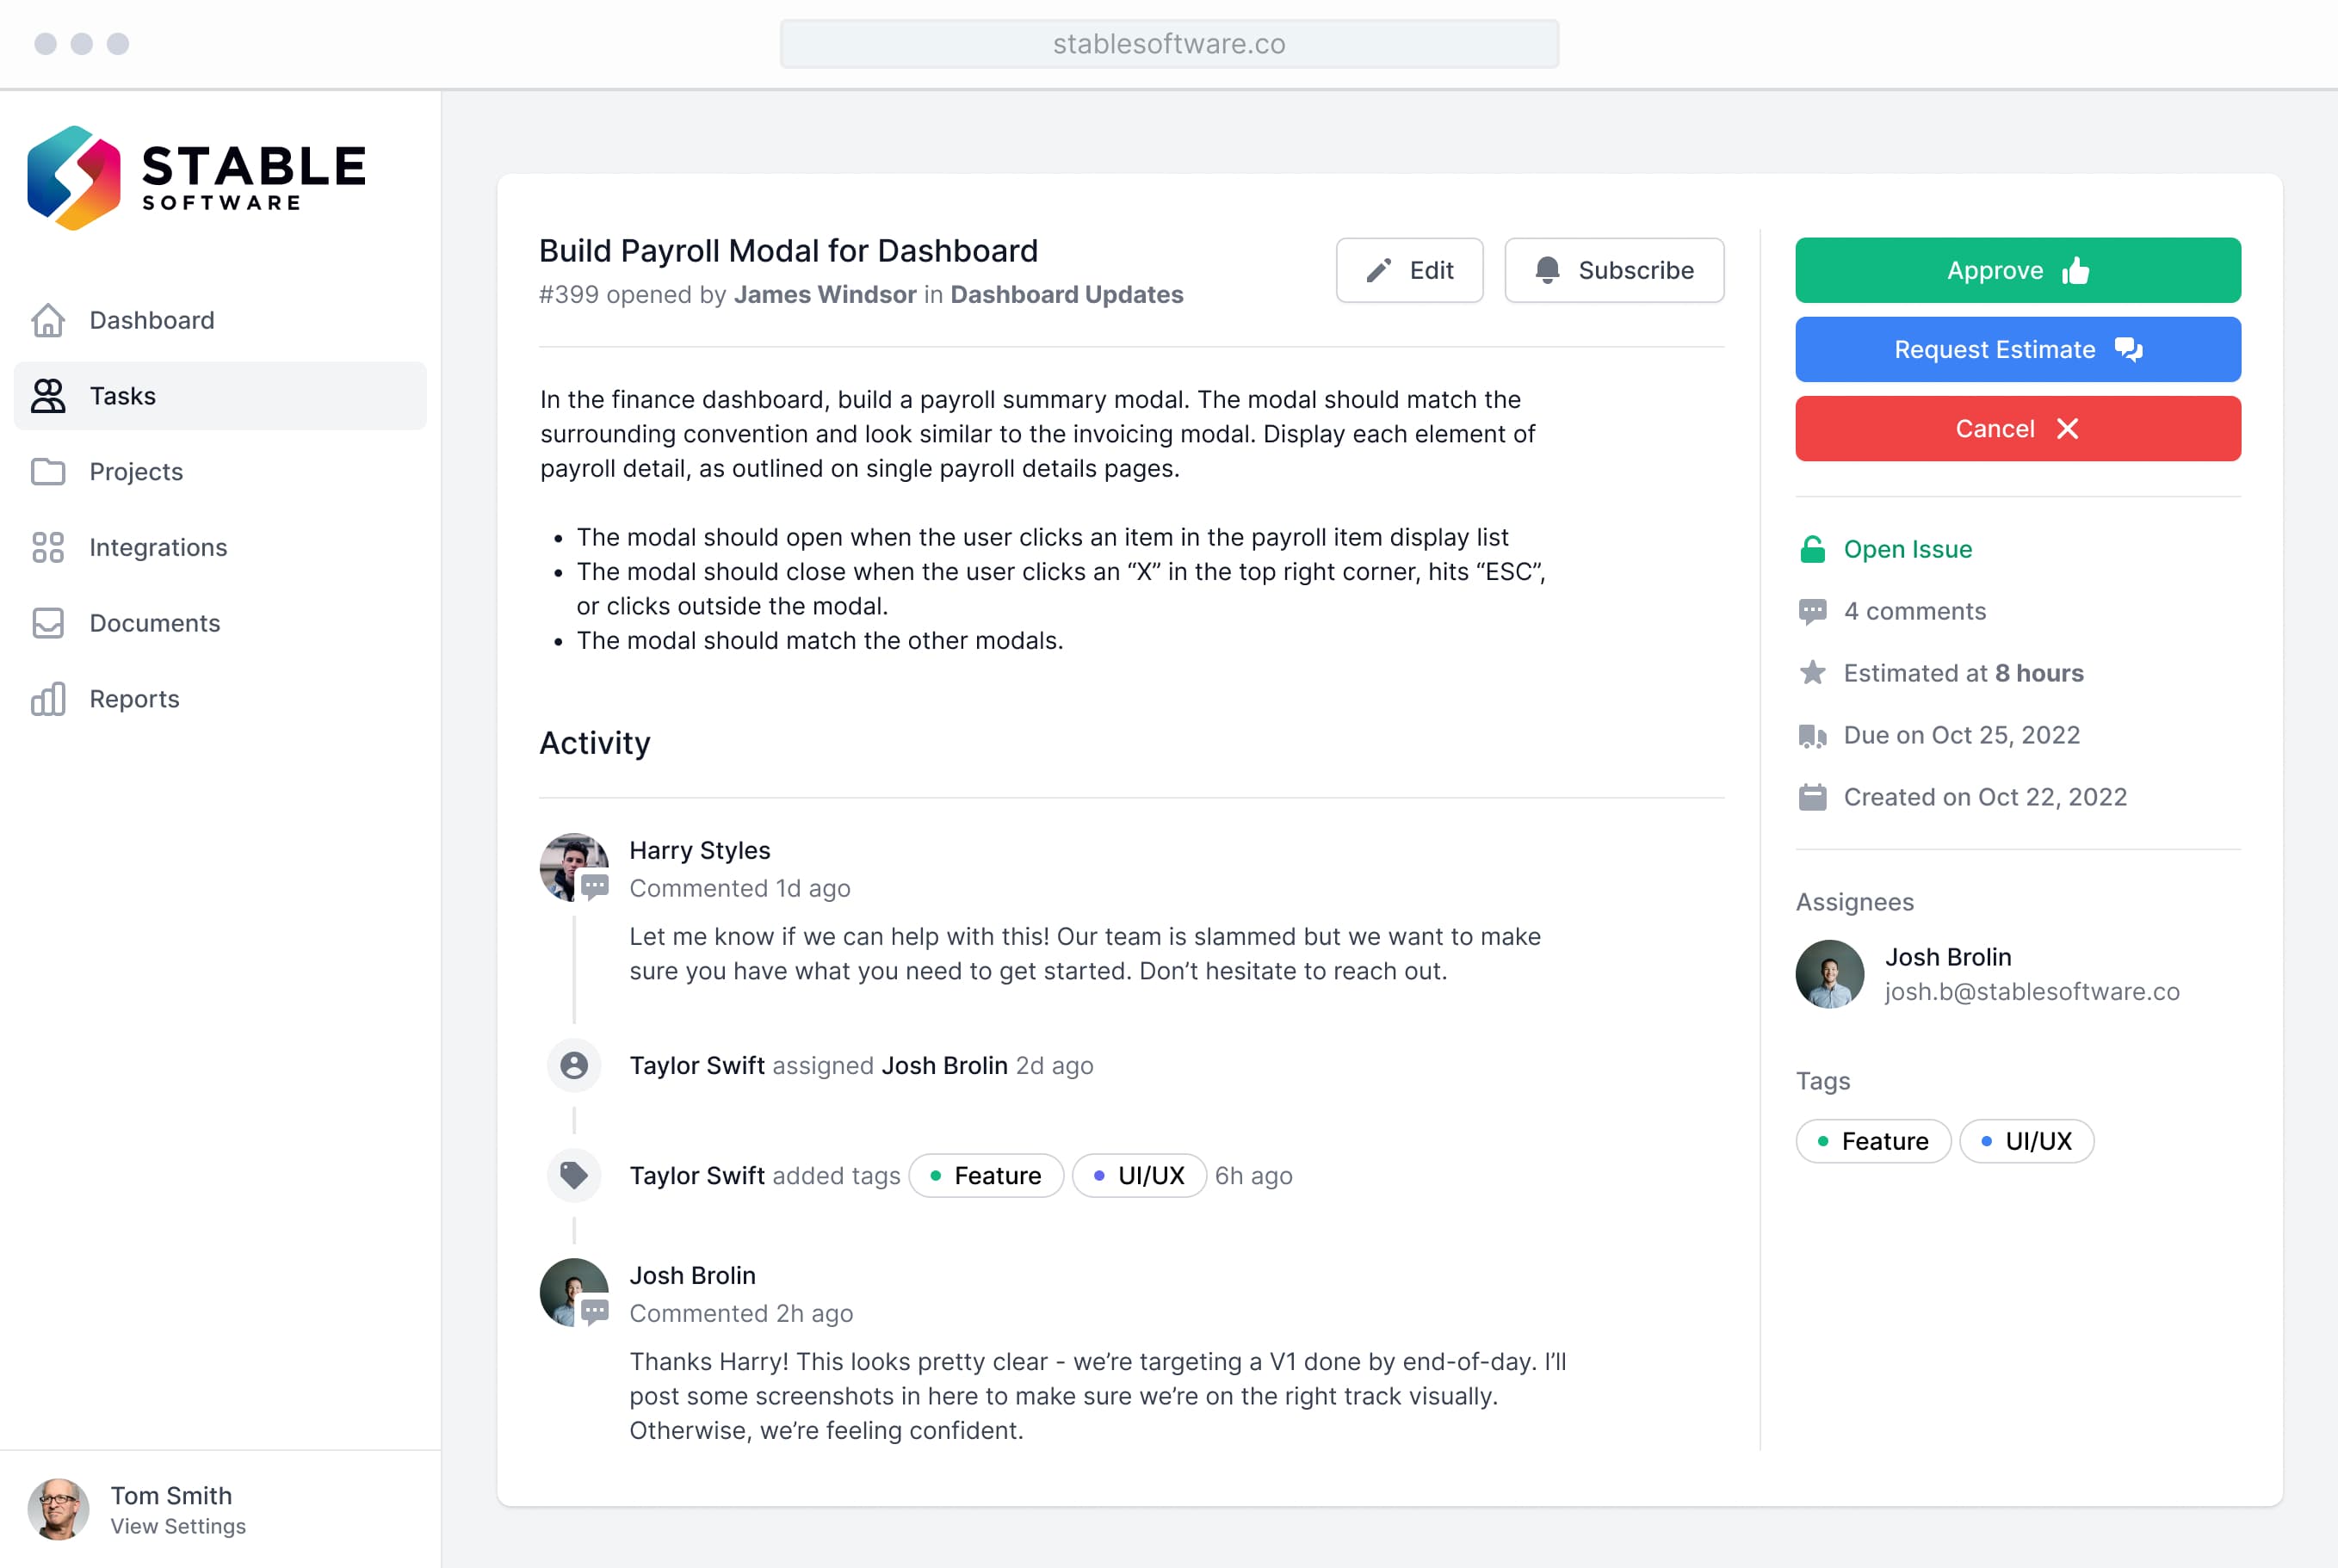Image resolution: width=2338 pixels, height=1568 pixels.
Task: Click the due date truck icon
Action: 1813,733
